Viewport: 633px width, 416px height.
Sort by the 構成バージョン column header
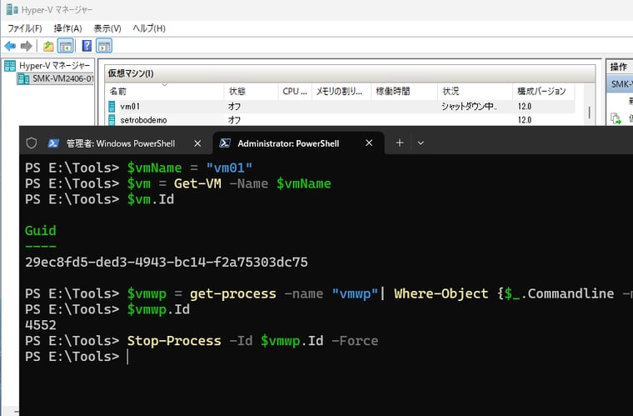tap(543, 91)
